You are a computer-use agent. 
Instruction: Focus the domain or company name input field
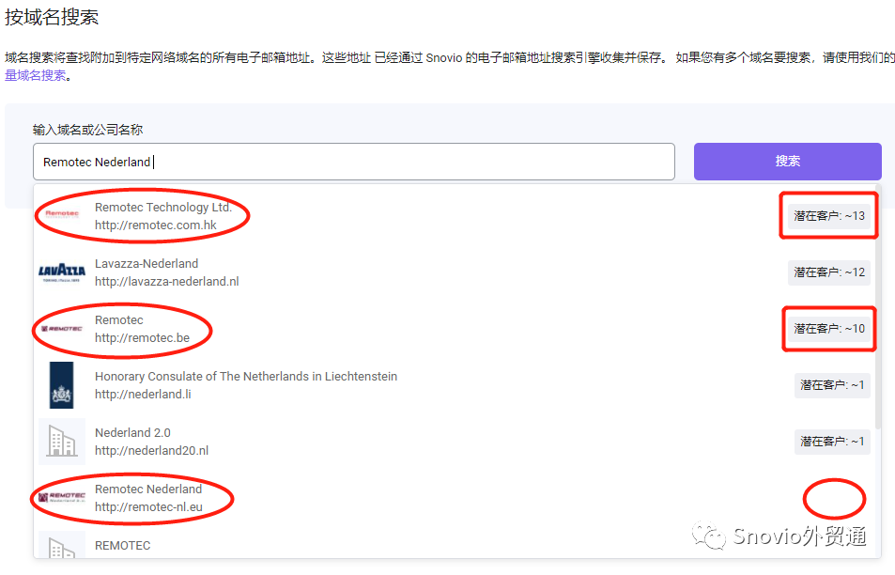click(354, 162)
